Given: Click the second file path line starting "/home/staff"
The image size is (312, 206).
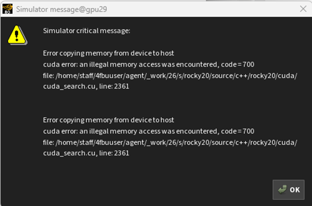Looking at the screenshot, I should [x=170, y=143].
